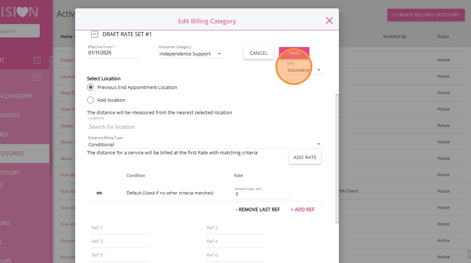Choose the Add location radio option

[x=91, y=100]
